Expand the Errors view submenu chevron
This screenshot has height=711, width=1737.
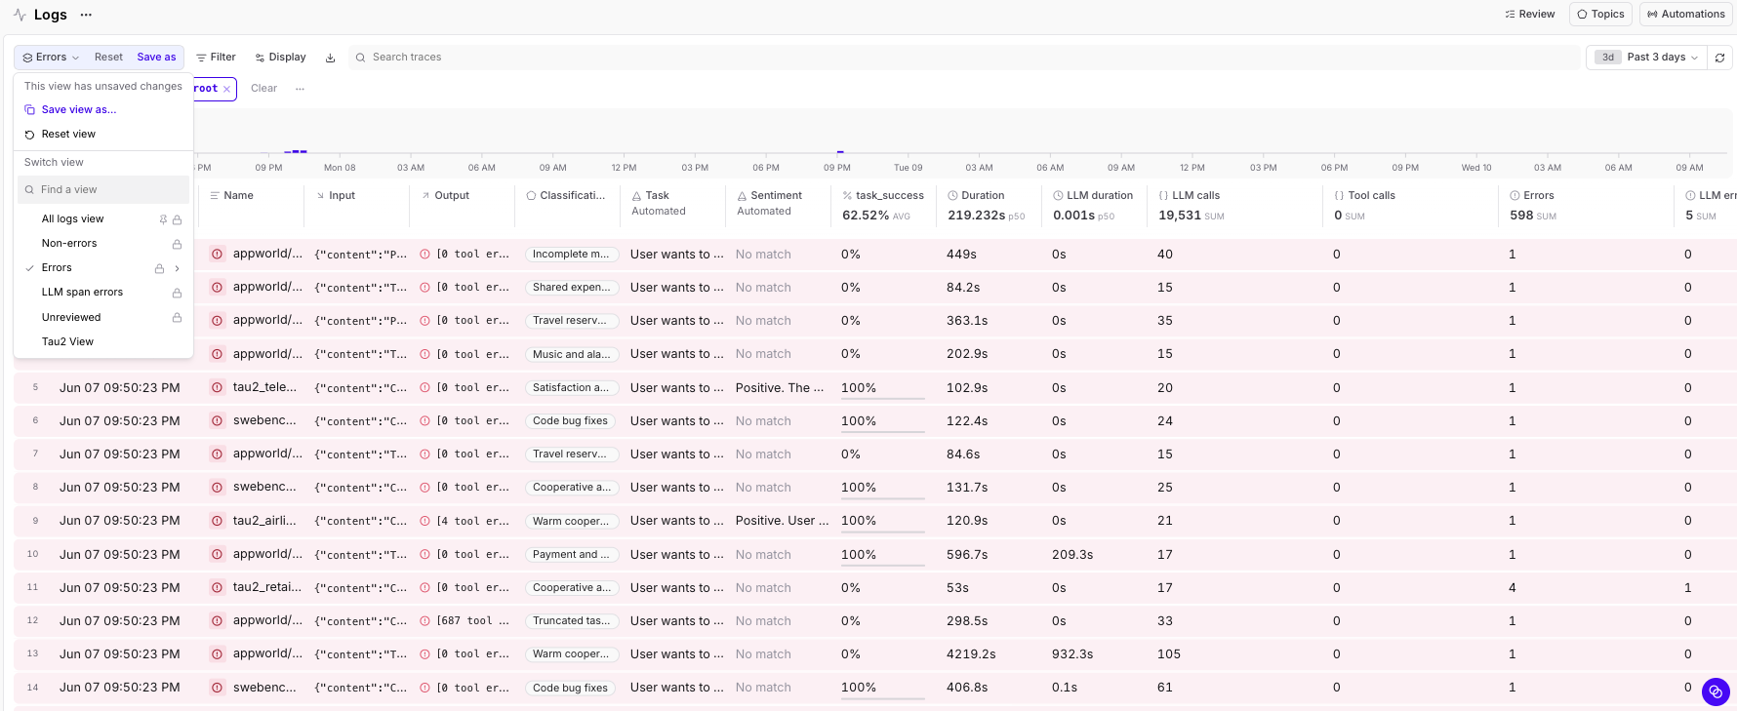[x=177, y=268]
